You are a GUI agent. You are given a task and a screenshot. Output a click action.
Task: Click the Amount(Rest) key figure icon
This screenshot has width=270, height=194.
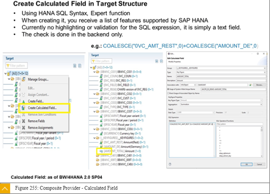101,142
